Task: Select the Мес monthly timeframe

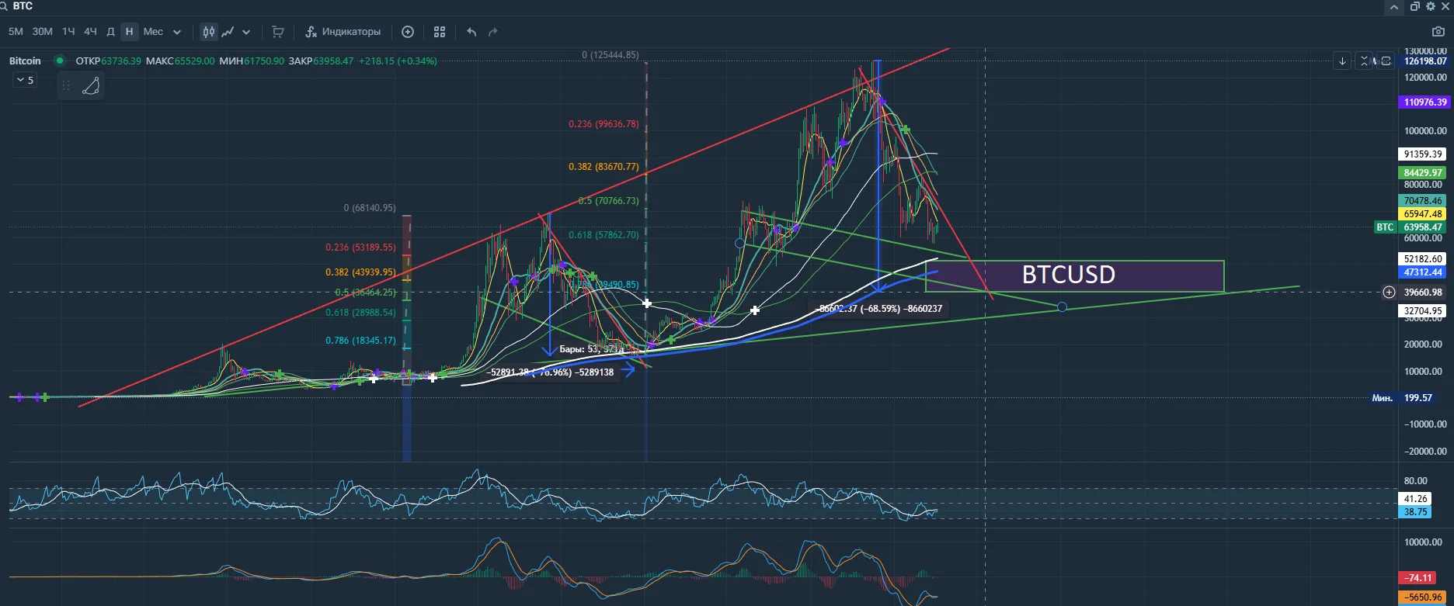Action: pyautogui.click(x=153, y=32)
